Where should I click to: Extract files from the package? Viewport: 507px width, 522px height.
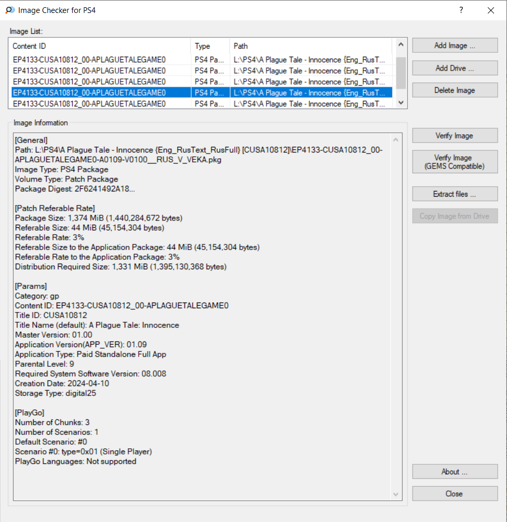[455, 194]
